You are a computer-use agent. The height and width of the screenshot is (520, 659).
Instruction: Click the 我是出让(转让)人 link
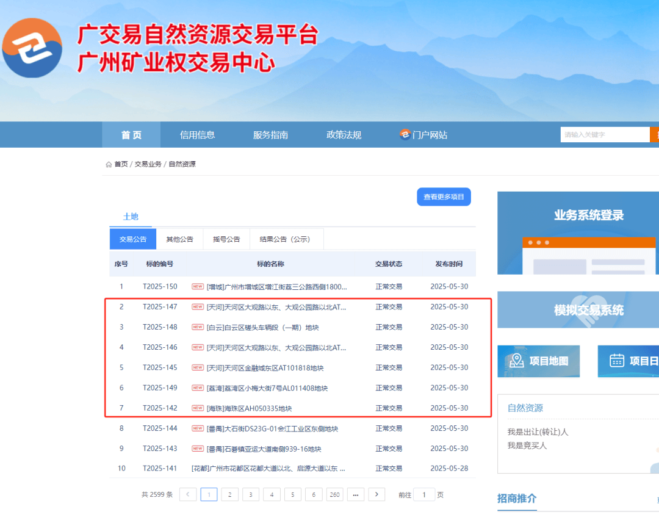[x=538, y=432]
